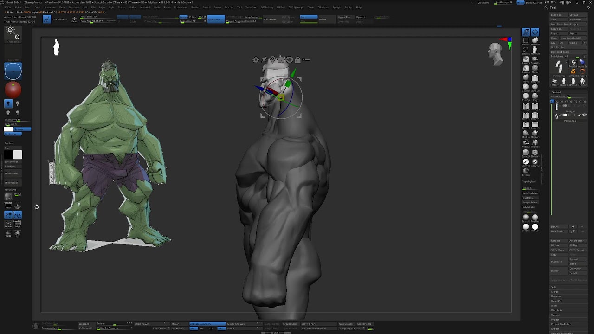Click the gizmo customize gear icon
Screen dimensions: 594x334
(256, 59)
